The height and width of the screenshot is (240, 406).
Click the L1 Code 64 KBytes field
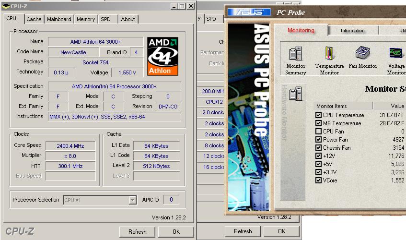click(x=156, y=156)
